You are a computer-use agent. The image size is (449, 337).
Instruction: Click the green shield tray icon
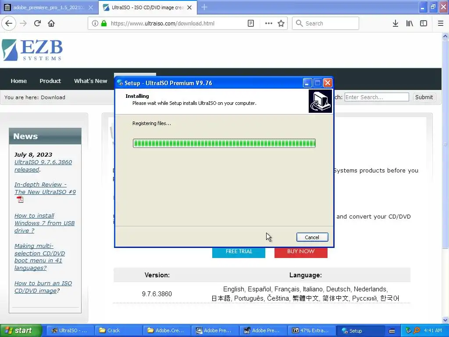tap(408, 330)
